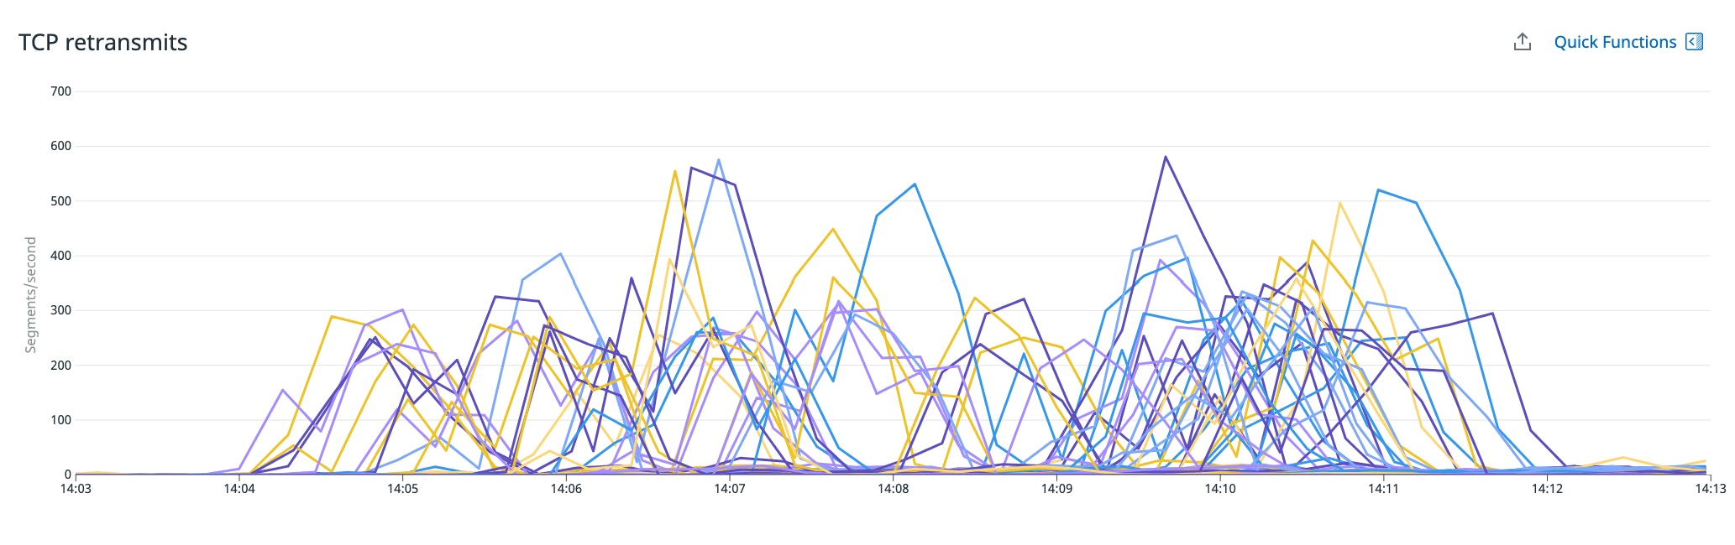Expand the Quick Functions side panel icon
This screenshot has height=545, width=1735.
1695,42
